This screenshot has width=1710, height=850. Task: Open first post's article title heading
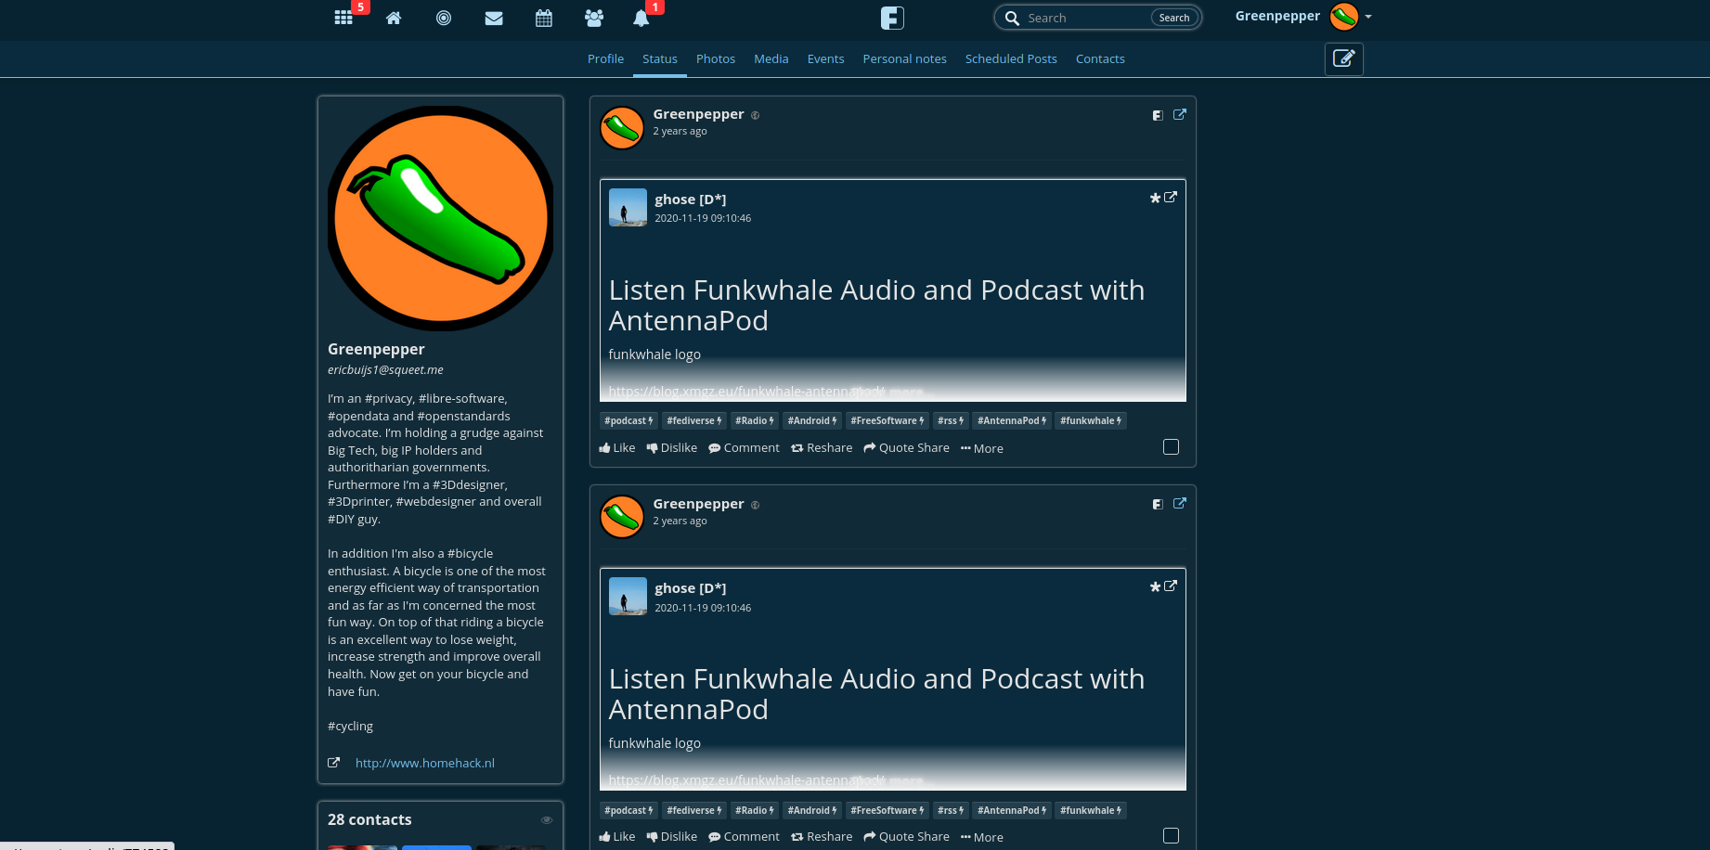point(876,305)
